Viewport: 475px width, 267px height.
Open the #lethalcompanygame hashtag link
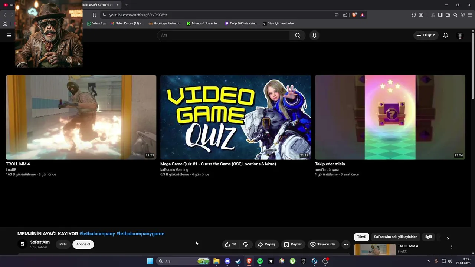140,234
